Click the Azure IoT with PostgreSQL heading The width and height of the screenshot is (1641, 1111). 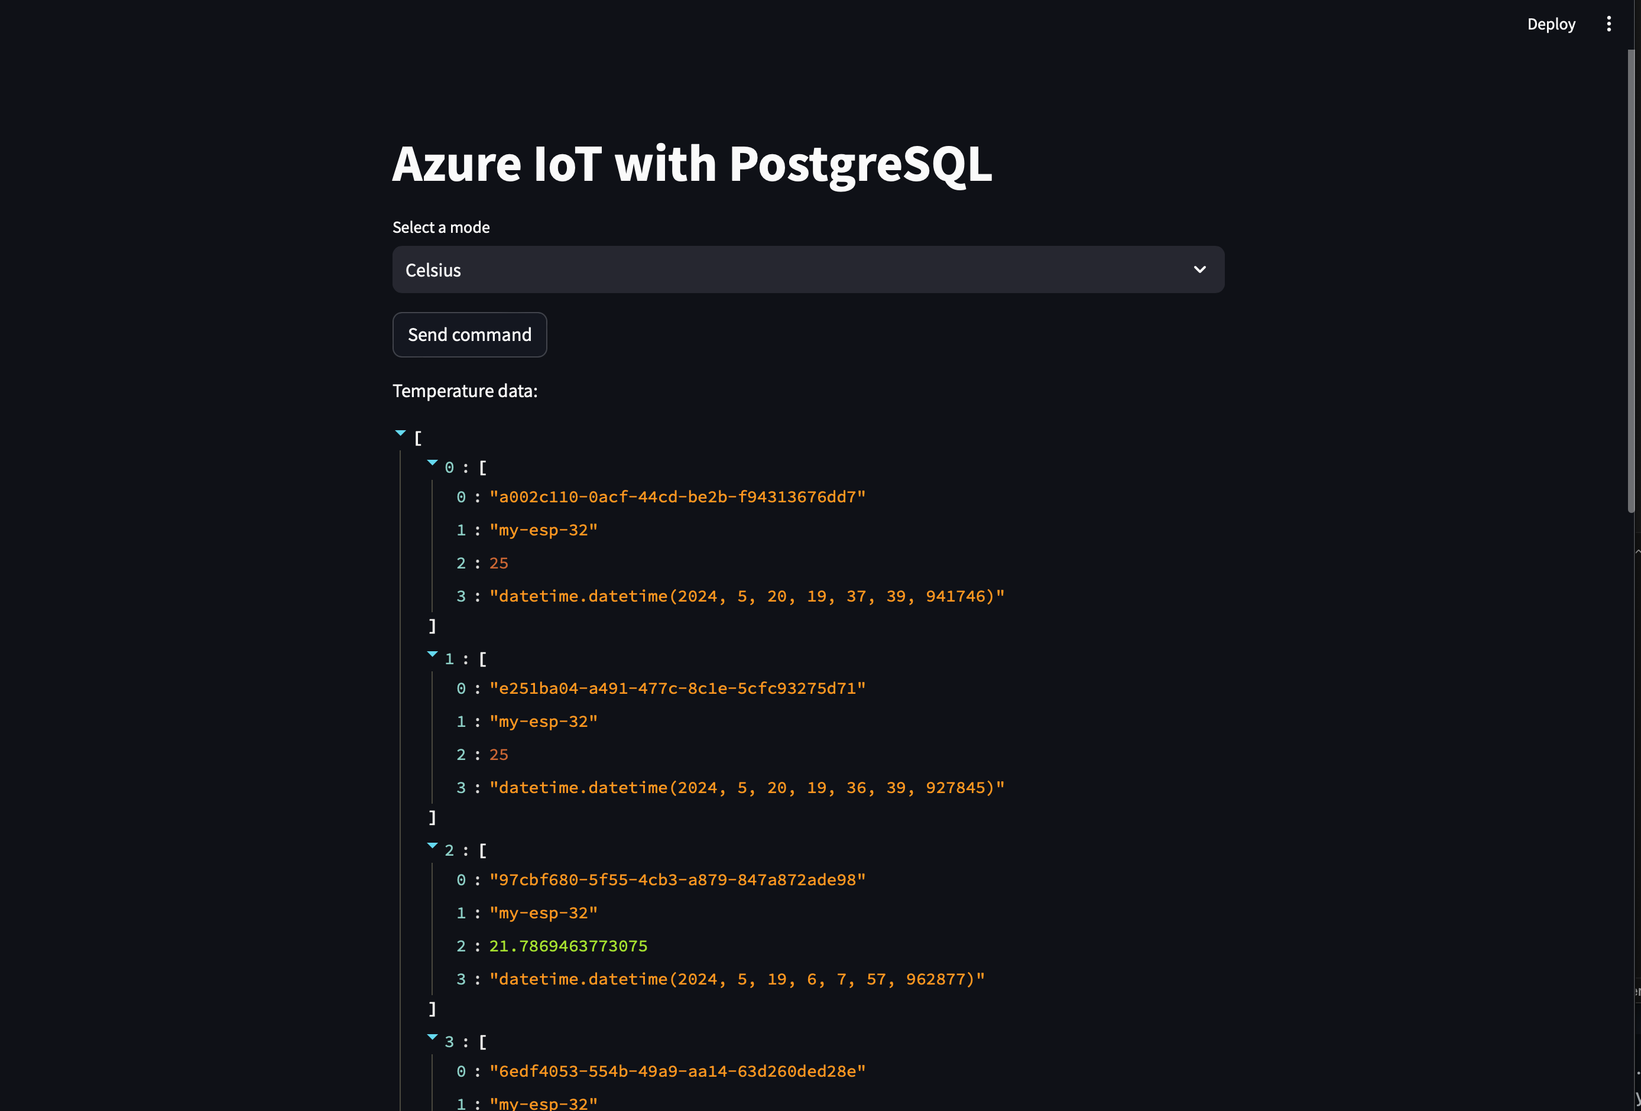[x=691, y=164]
